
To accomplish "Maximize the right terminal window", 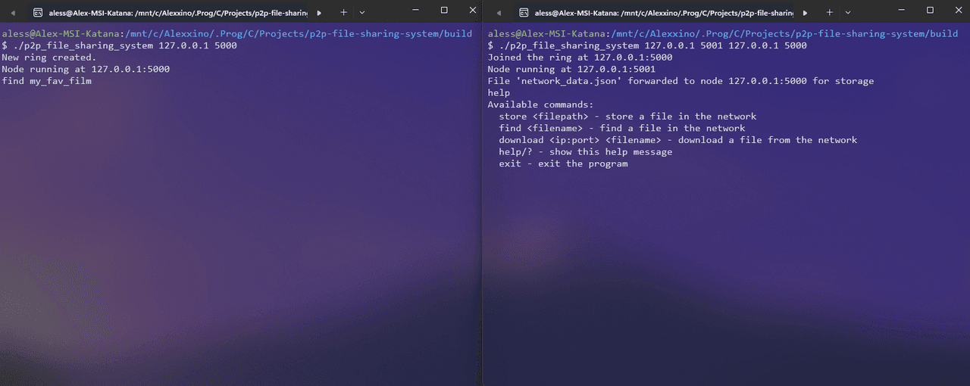I will pos(931,11).
